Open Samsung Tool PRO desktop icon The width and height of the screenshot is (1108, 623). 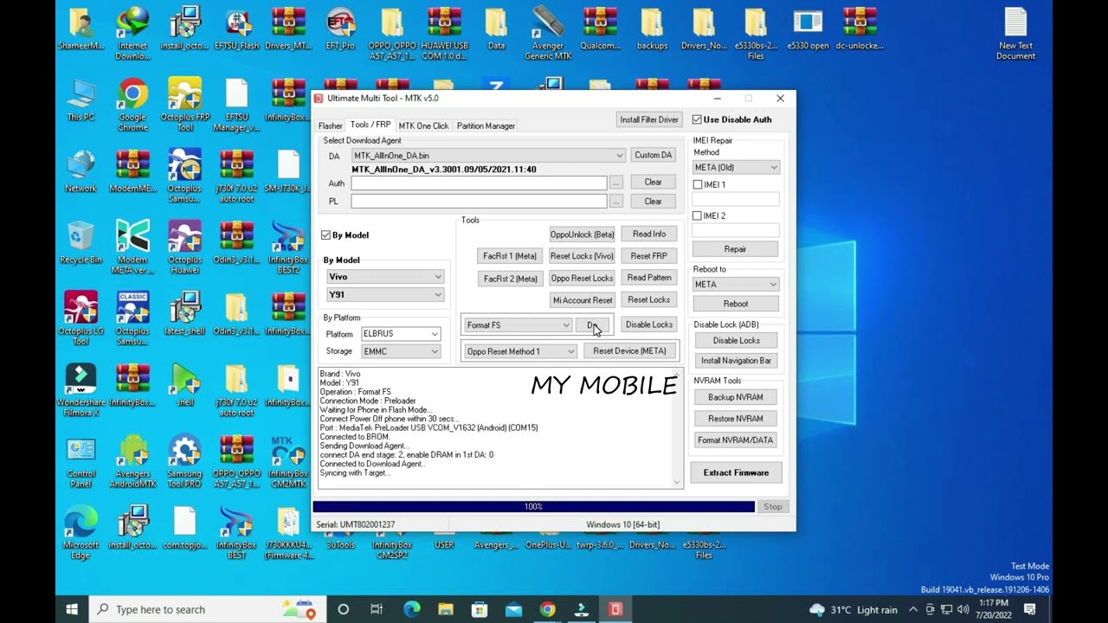[x=184, y=462]
